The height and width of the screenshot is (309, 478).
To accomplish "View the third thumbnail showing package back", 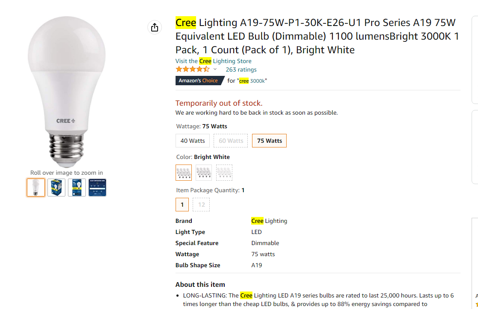I will click(x=77, y=188).
